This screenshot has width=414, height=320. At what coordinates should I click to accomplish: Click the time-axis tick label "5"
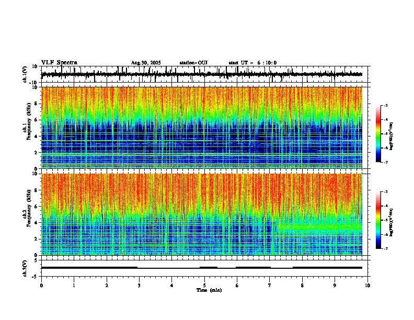(204, 285)
